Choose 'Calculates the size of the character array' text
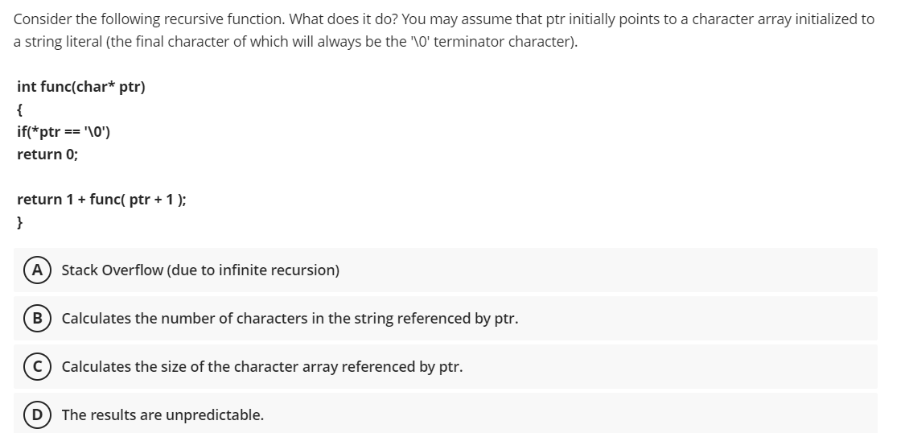The height and width of the screenshot is (433, 905). point(262,367)
